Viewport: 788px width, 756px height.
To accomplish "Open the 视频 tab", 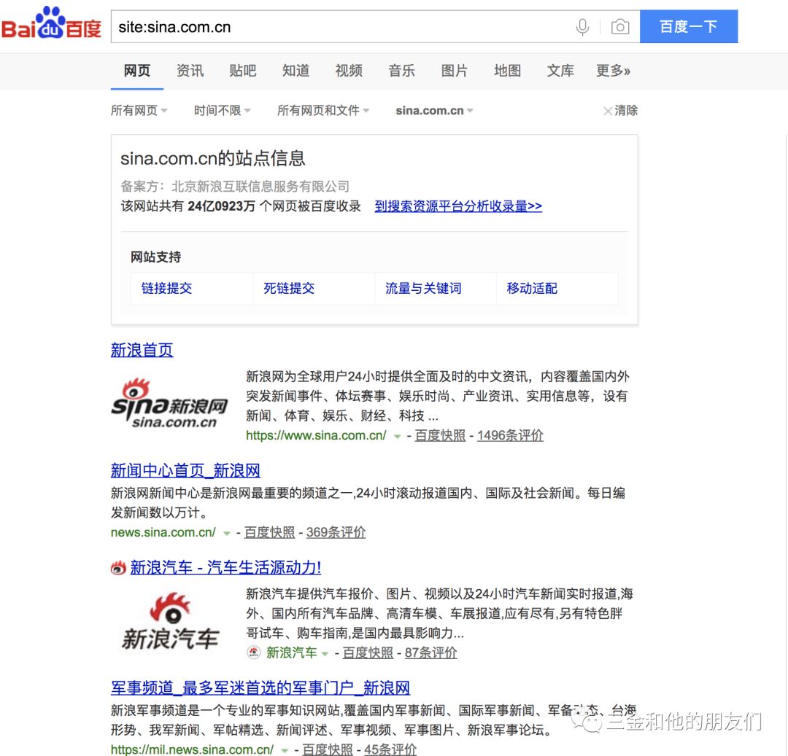I will (x=349, y=71).
